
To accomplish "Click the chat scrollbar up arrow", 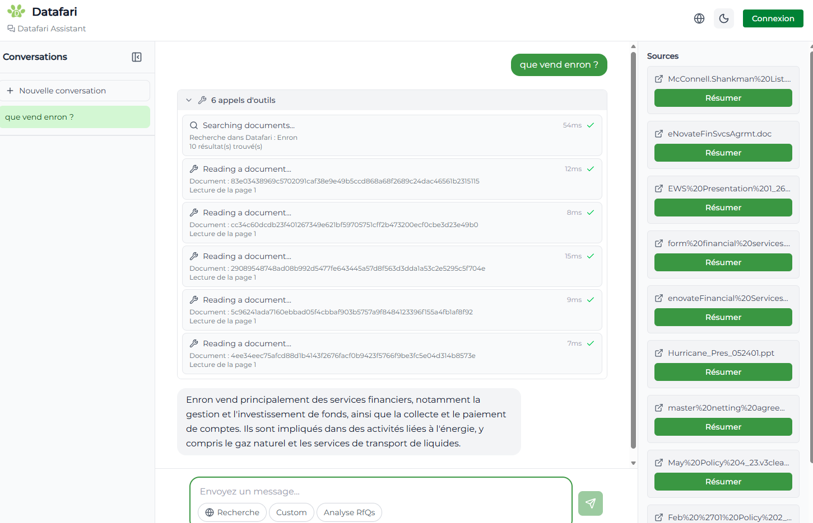I will [633, 46].
